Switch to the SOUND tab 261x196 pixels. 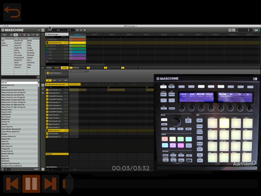tap(65, 68)
